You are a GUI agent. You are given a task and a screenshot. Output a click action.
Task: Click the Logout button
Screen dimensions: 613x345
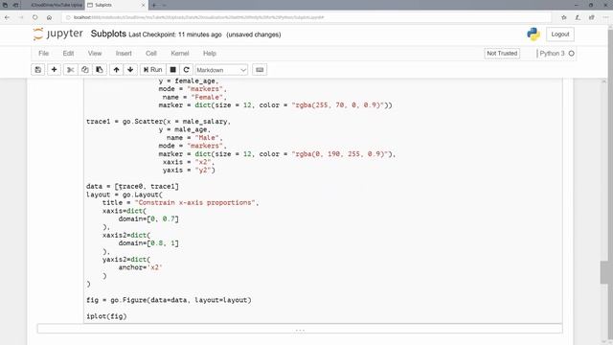pyautogui.click(x=559, y=34)
